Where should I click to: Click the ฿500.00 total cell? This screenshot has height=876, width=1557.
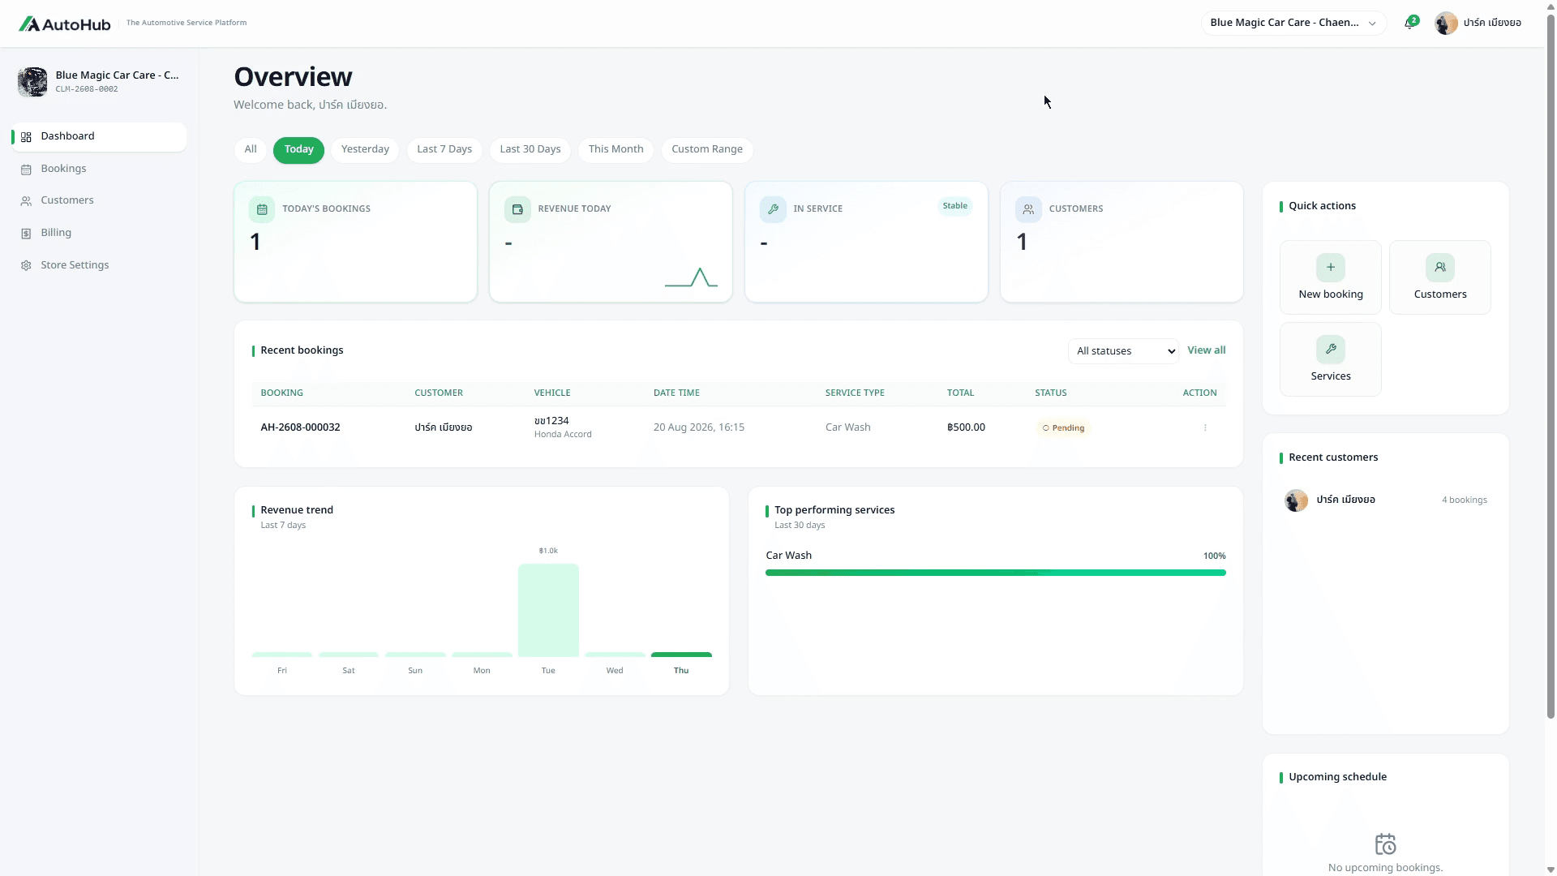[966, 427]
